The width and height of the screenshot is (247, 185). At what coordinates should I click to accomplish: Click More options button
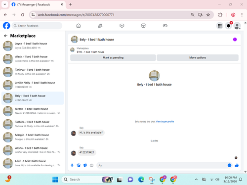pyautogui.click(x=198, y=57)
